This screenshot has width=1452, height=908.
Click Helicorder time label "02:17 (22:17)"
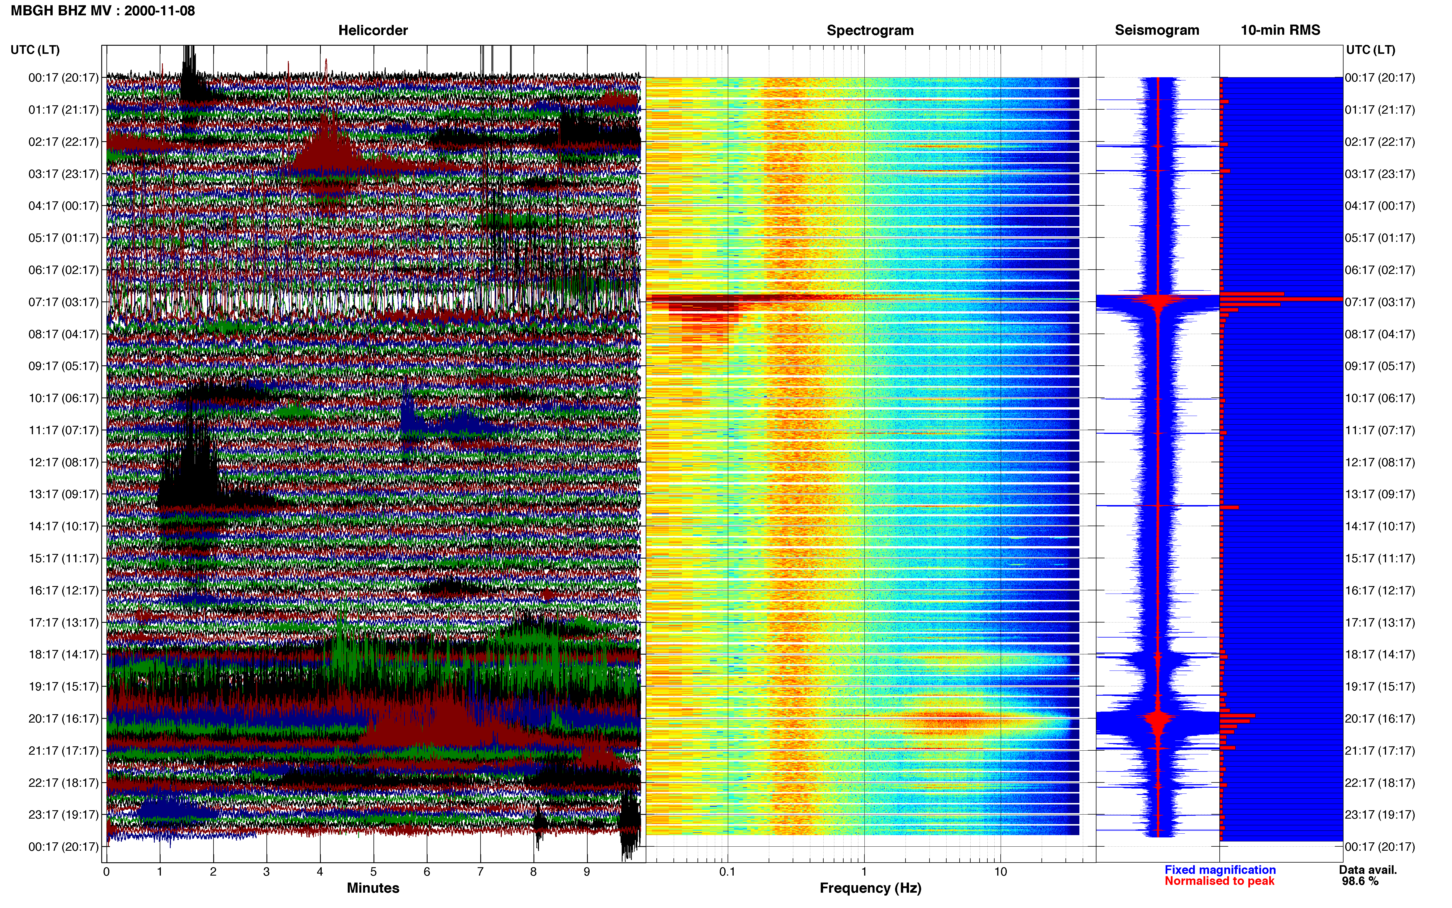coord(63,142)
